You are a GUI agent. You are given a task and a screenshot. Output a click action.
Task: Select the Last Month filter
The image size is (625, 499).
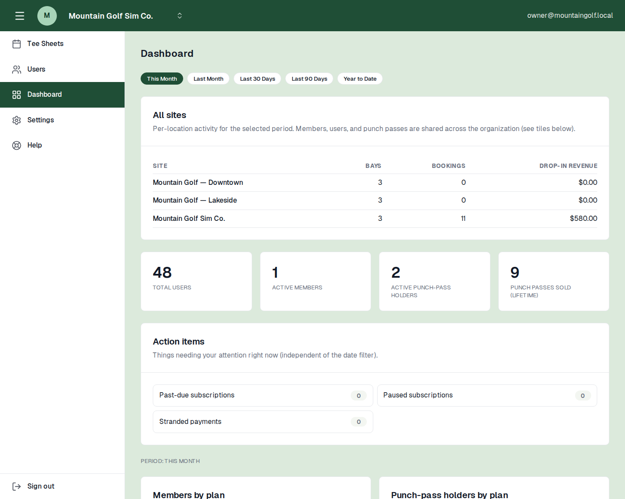pos(208,79)
